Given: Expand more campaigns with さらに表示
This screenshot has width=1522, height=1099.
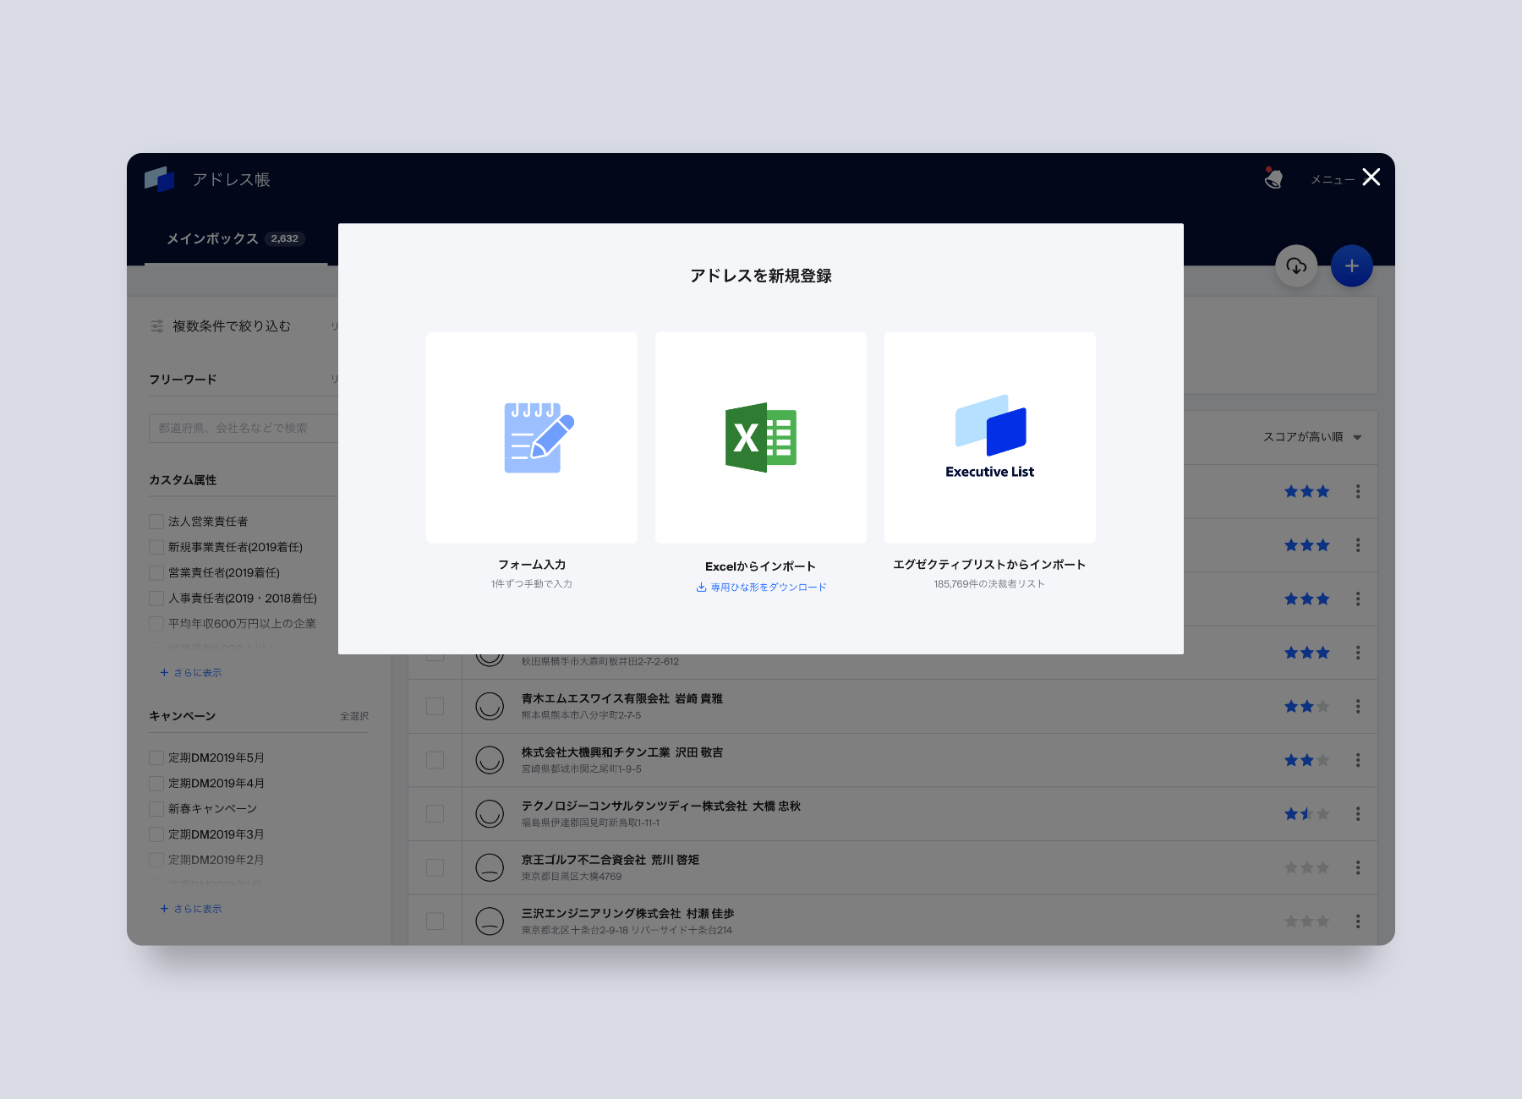Looking at the screenshot, I should point(191,909).
